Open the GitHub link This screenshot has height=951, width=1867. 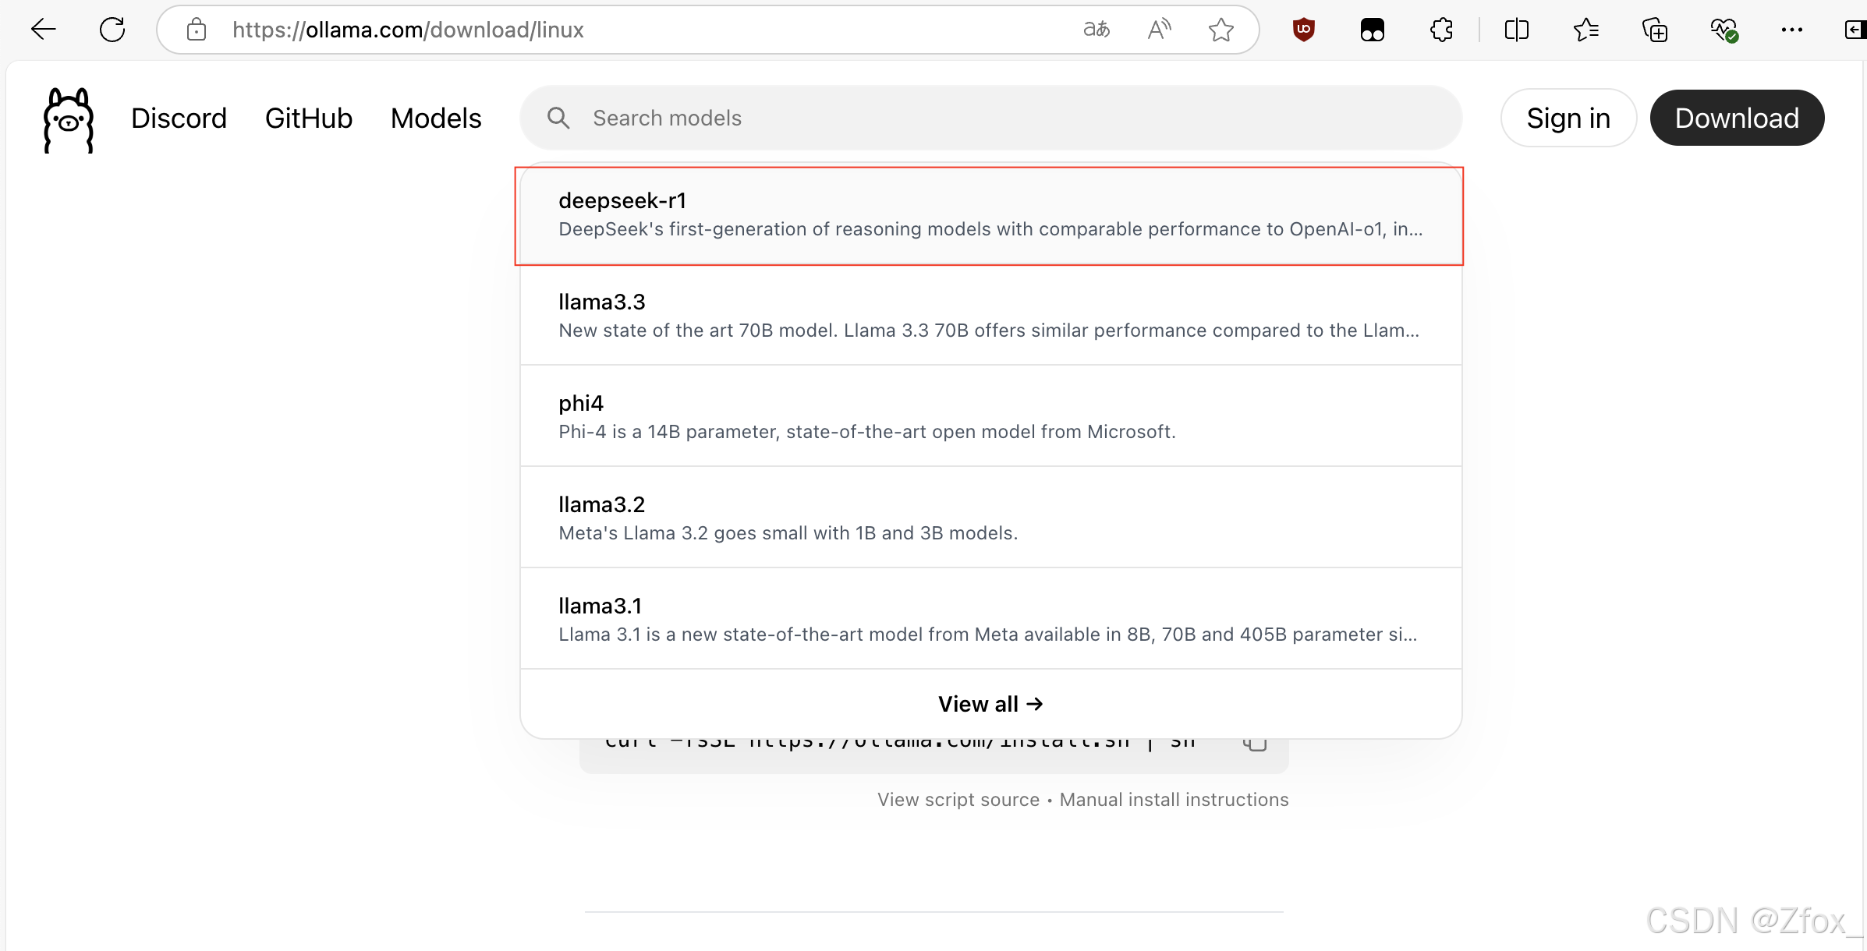coord(309,118)
